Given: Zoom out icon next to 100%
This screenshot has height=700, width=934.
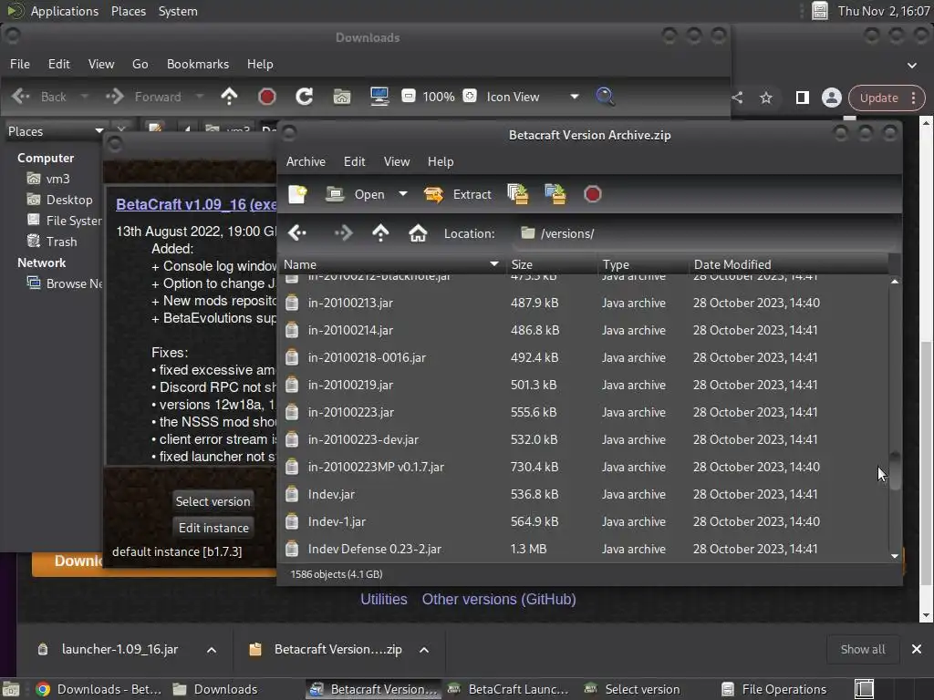Looking at the screenshot, I should point(409,96).
